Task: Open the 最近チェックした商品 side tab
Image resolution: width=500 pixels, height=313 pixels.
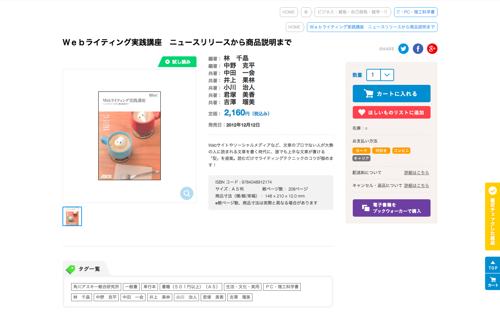Action: 493,216
